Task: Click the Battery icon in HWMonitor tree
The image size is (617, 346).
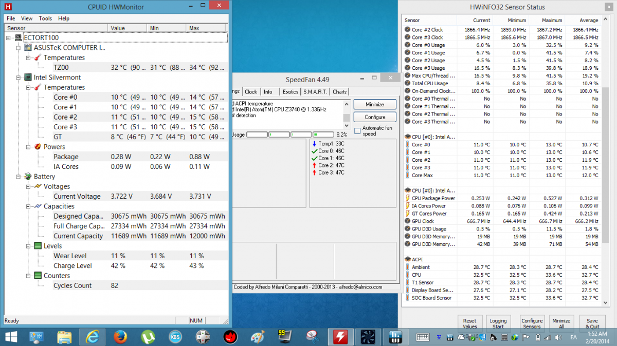Action: coord(28,177)
